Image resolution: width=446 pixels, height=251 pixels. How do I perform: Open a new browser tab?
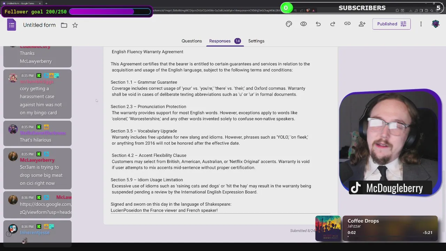point(46,3)
